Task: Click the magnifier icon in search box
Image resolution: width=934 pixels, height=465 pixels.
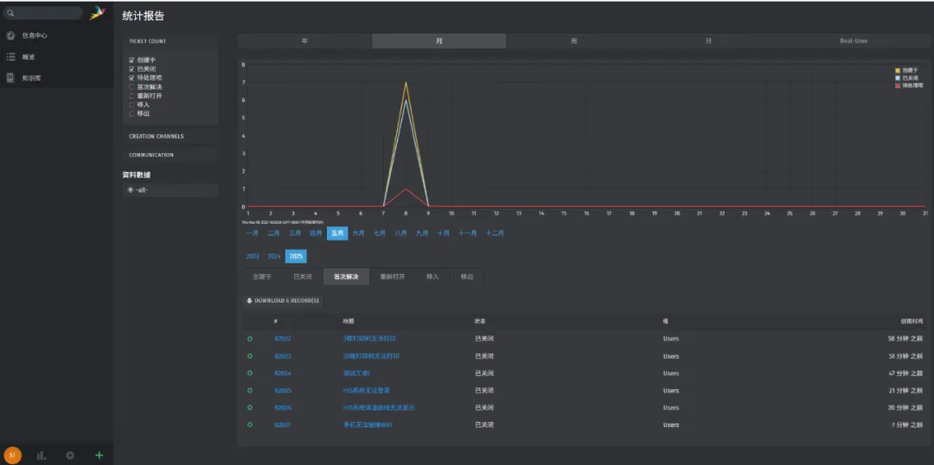Action: [x=10, y=13]
